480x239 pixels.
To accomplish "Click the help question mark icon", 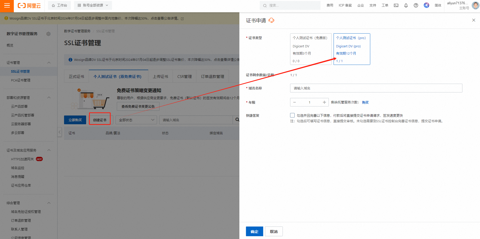I will [x=416, y=6].
